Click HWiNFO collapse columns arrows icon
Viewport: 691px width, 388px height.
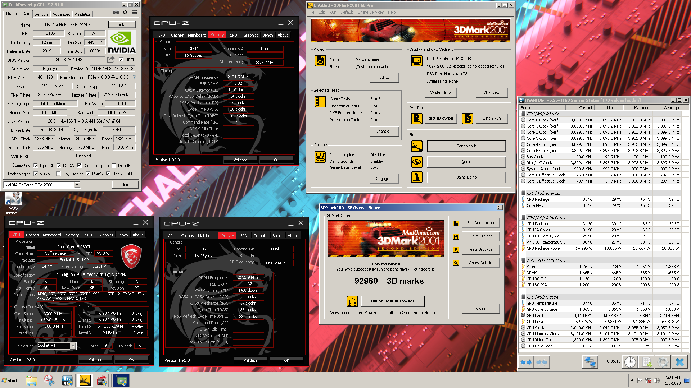coord(542,362)
